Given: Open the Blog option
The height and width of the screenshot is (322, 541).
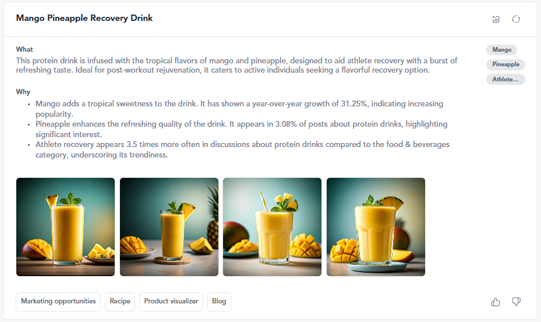Looking at the screenshot, I should click(x=219, y=302).
